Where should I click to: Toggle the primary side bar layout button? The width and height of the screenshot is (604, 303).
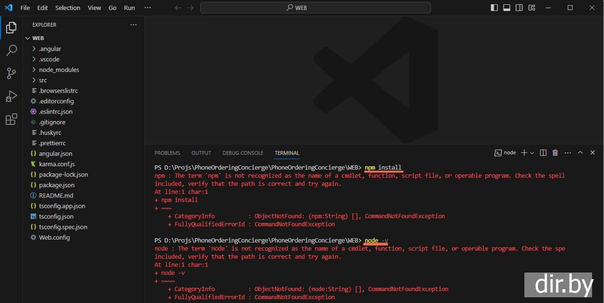coord(494,8)
